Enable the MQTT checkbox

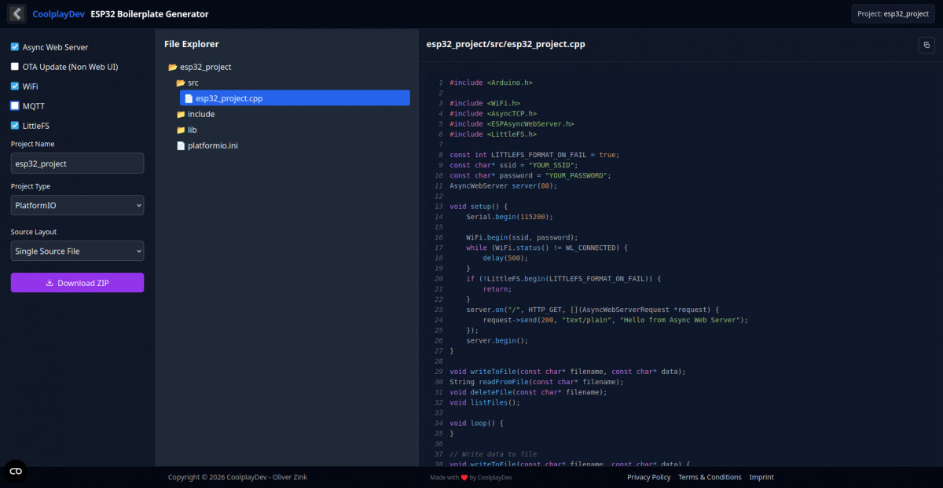15,106
